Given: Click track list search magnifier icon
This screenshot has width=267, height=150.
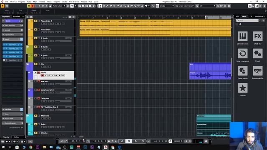Looking at the screenshot, I should tap(73, 17).
